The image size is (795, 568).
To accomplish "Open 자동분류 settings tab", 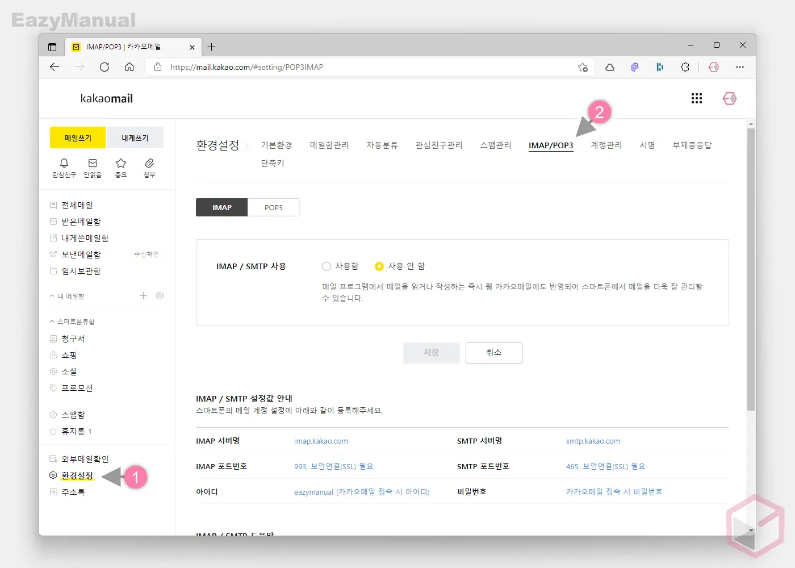I will point(382,145).
